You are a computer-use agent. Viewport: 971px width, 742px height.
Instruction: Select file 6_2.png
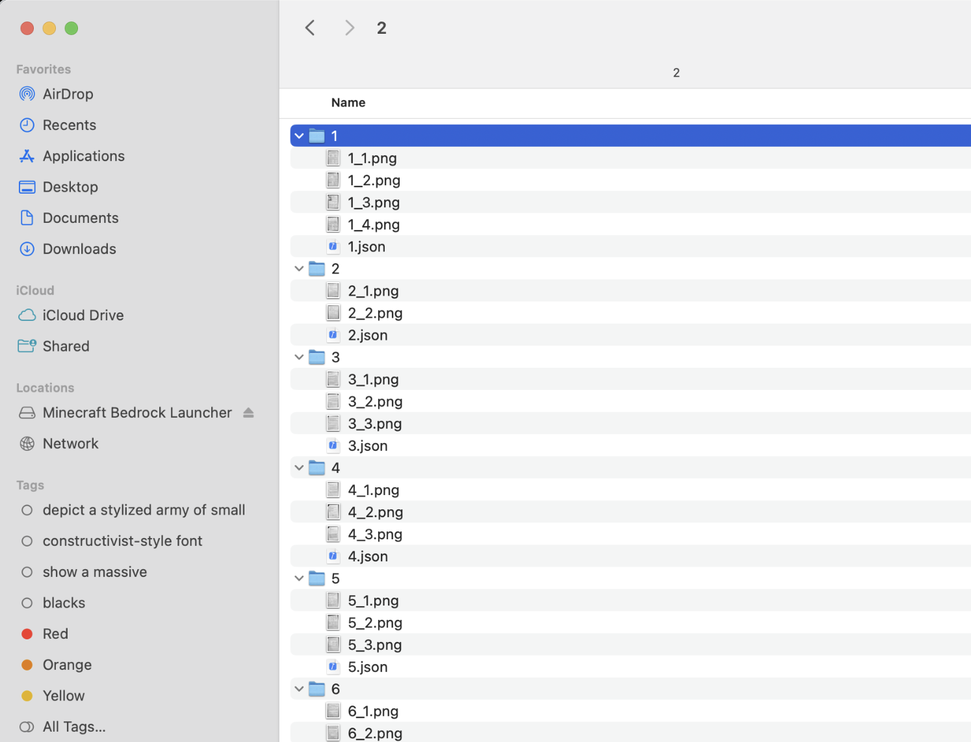[630, 732]
